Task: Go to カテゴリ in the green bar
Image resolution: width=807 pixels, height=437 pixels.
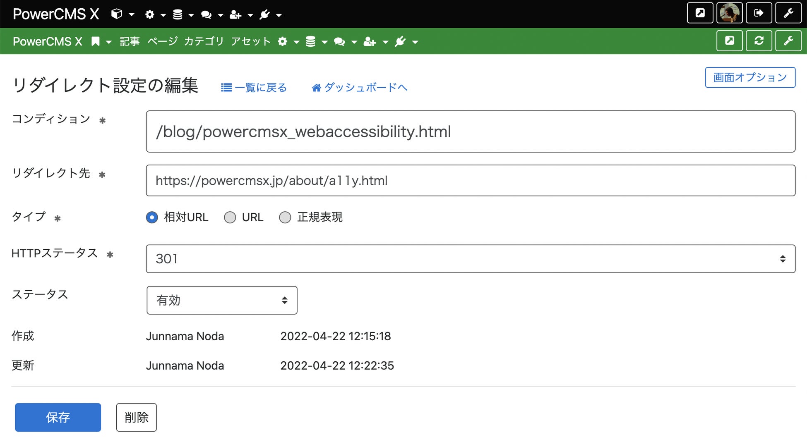Action: [x=204, y=41]
